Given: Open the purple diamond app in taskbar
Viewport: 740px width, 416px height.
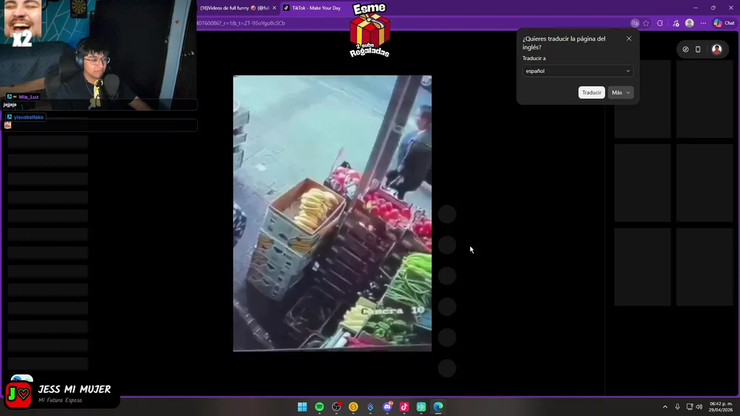Looking at the screenshot, I should click(x=371, y=407).
